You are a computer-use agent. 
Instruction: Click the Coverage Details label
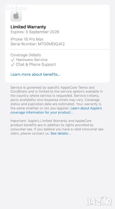pos(25,55)
